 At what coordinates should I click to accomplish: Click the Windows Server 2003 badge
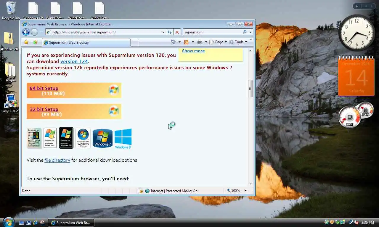click(x=50, y=138)
